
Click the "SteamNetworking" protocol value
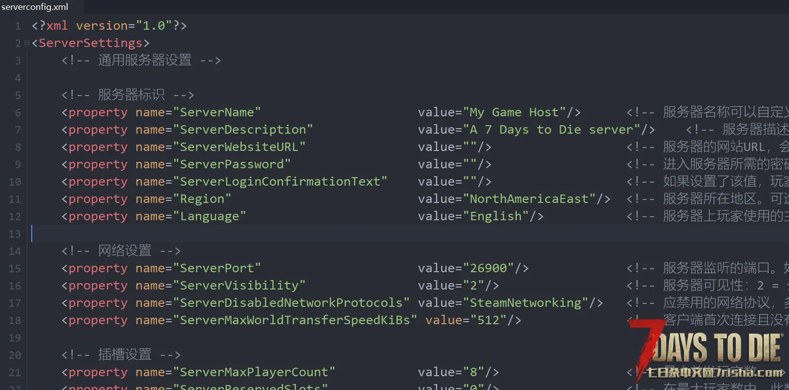525,303
